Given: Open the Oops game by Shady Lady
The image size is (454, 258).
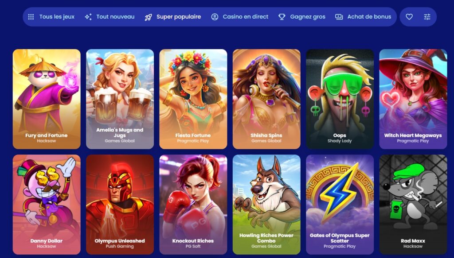Looking at the screenshot, I should 340,99.
